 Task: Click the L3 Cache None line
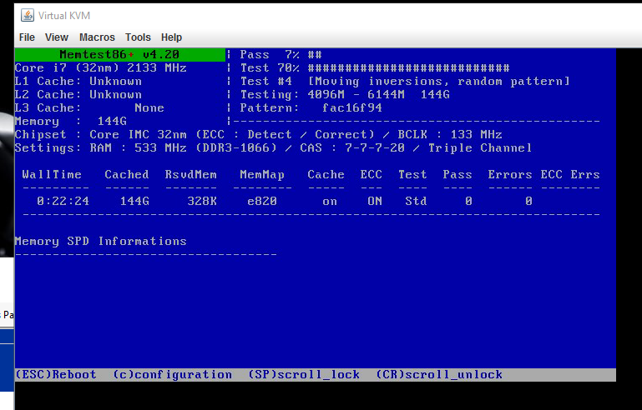point(89,107)
